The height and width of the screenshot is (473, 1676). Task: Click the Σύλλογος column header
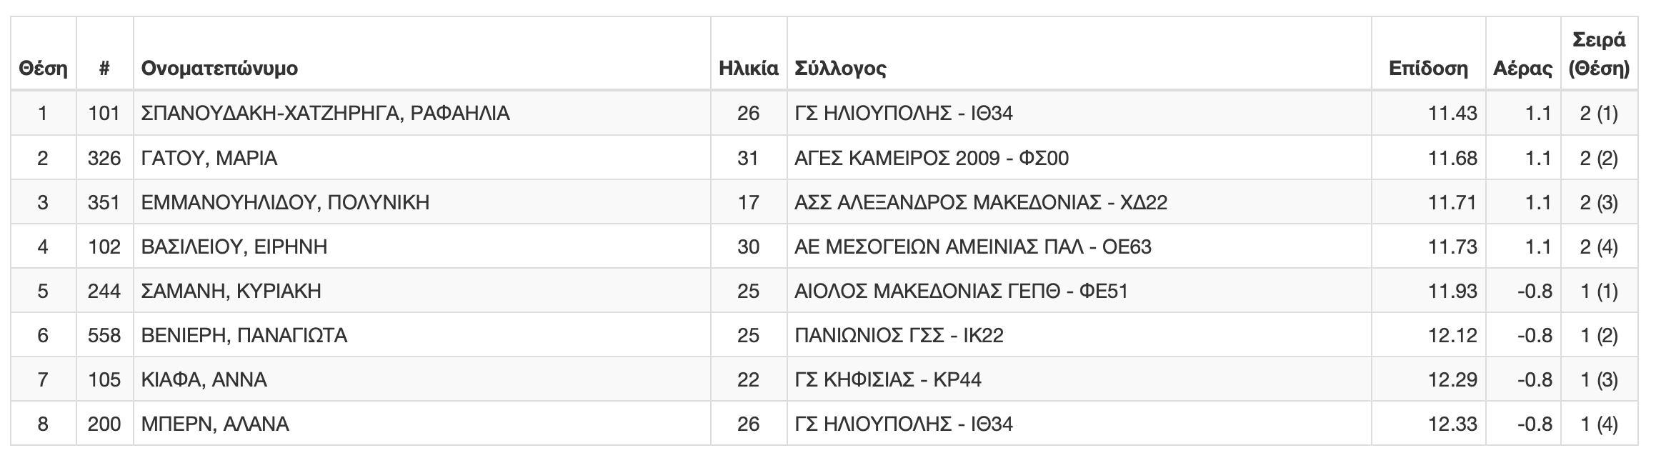click(840, 69)
